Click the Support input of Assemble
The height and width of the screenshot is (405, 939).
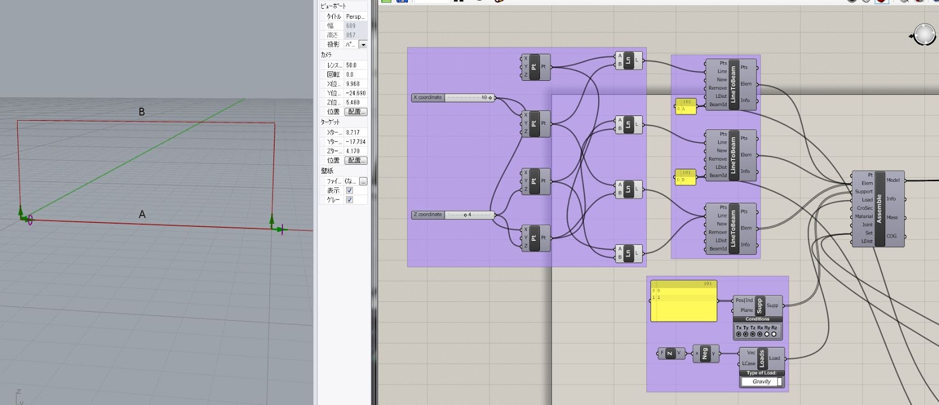click(x=864, y=192)
